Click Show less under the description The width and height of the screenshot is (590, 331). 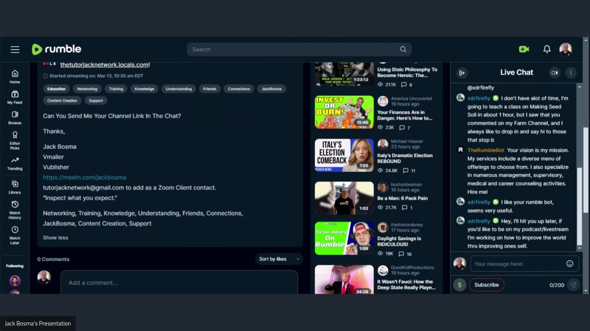point(55,238)
